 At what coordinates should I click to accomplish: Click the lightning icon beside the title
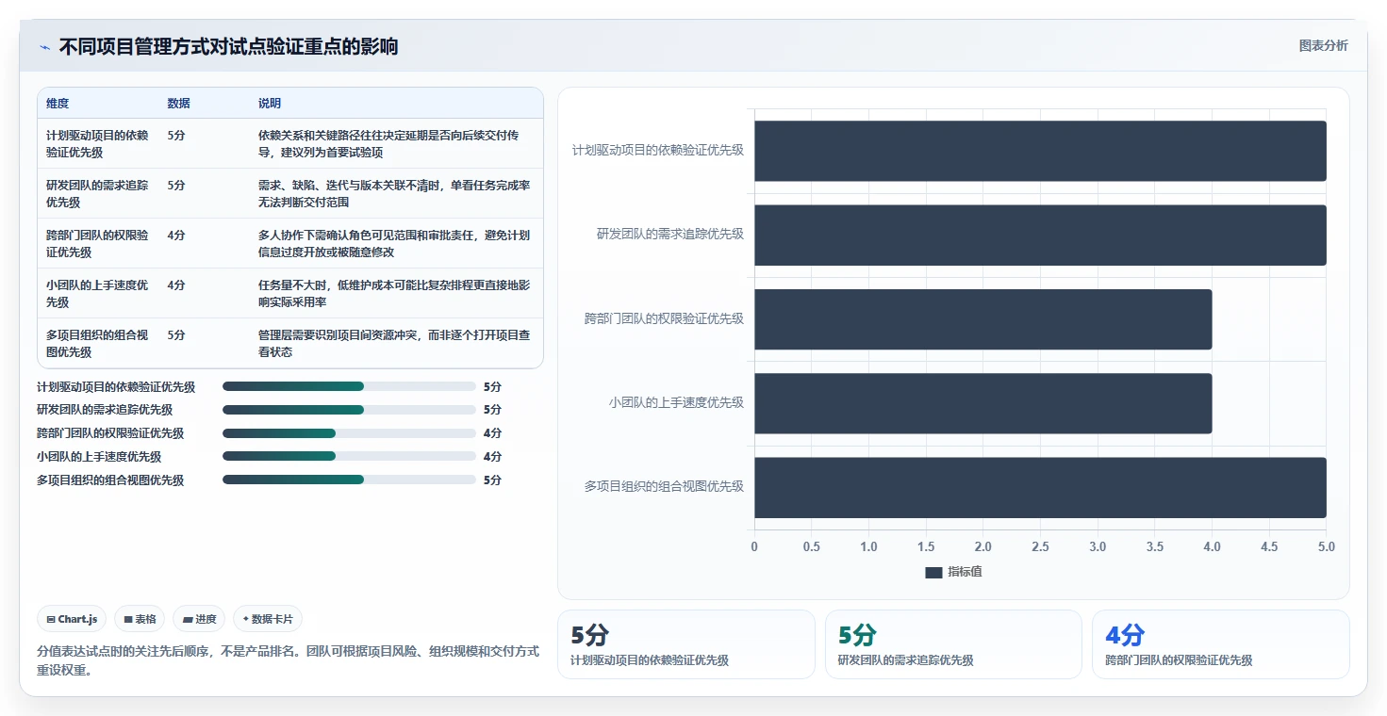[x=44, y=46]
